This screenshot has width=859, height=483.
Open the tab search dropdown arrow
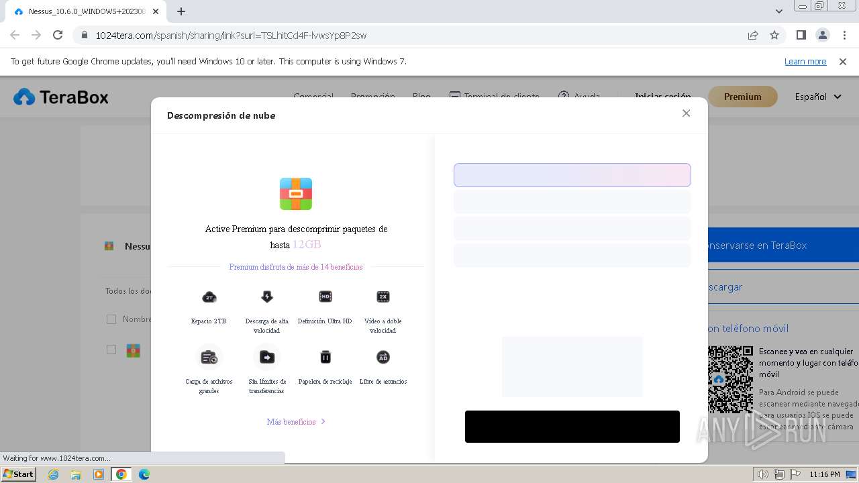coord(778,11)
